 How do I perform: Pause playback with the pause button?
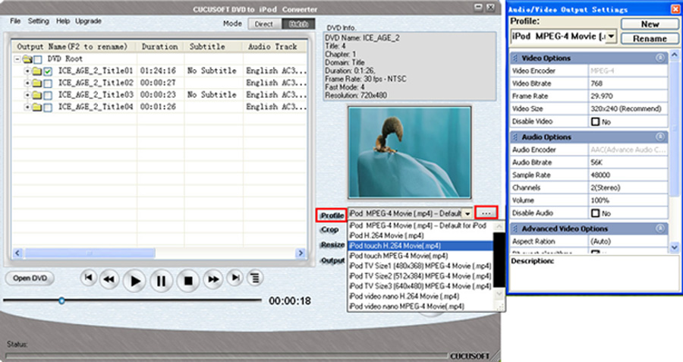click(x=161, y=281)
